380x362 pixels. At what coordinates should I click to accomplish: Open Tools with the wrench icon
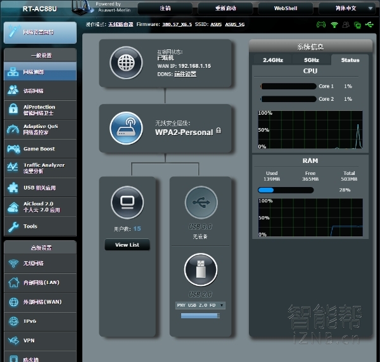click(x=39, y=226)
